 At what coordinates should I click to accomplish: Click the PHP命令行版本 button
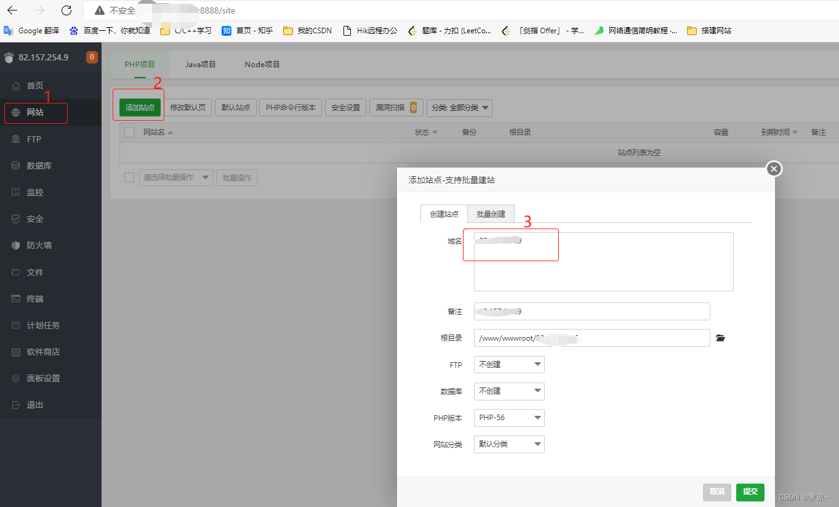[x=291, y=107]
